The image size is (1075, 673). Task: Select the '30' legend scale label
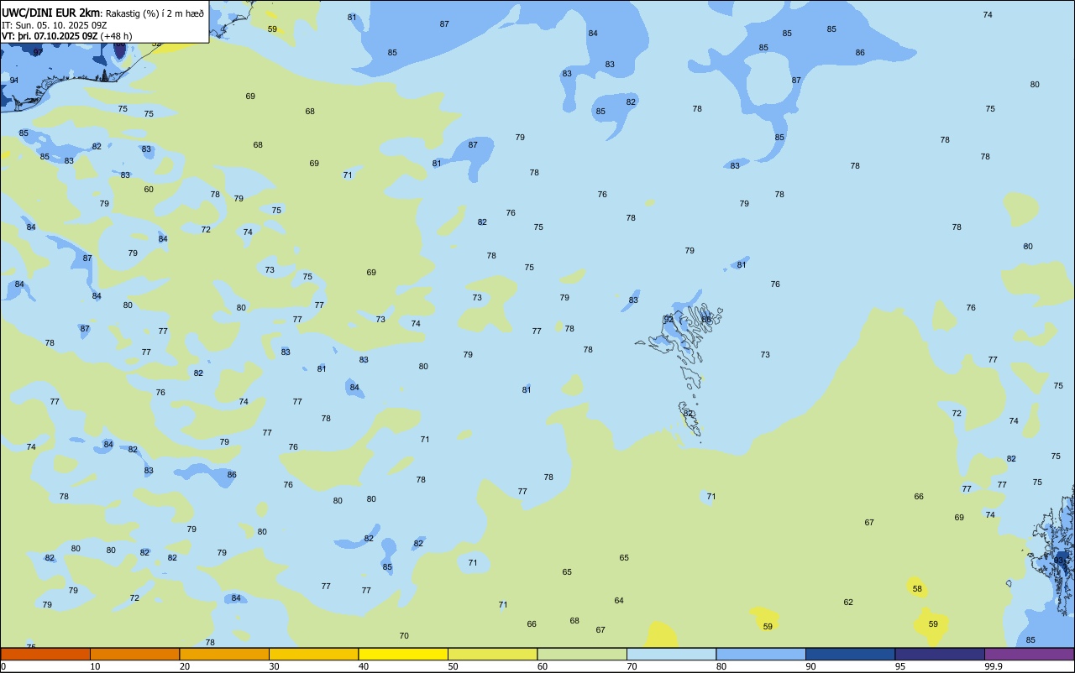pyautogui.click(x=275, y=666)
